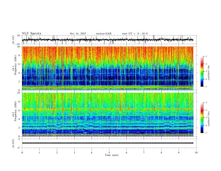This screenshot has height=171, width=221.
Task: Select the "station=GAK" label
Action: point(104,34)
